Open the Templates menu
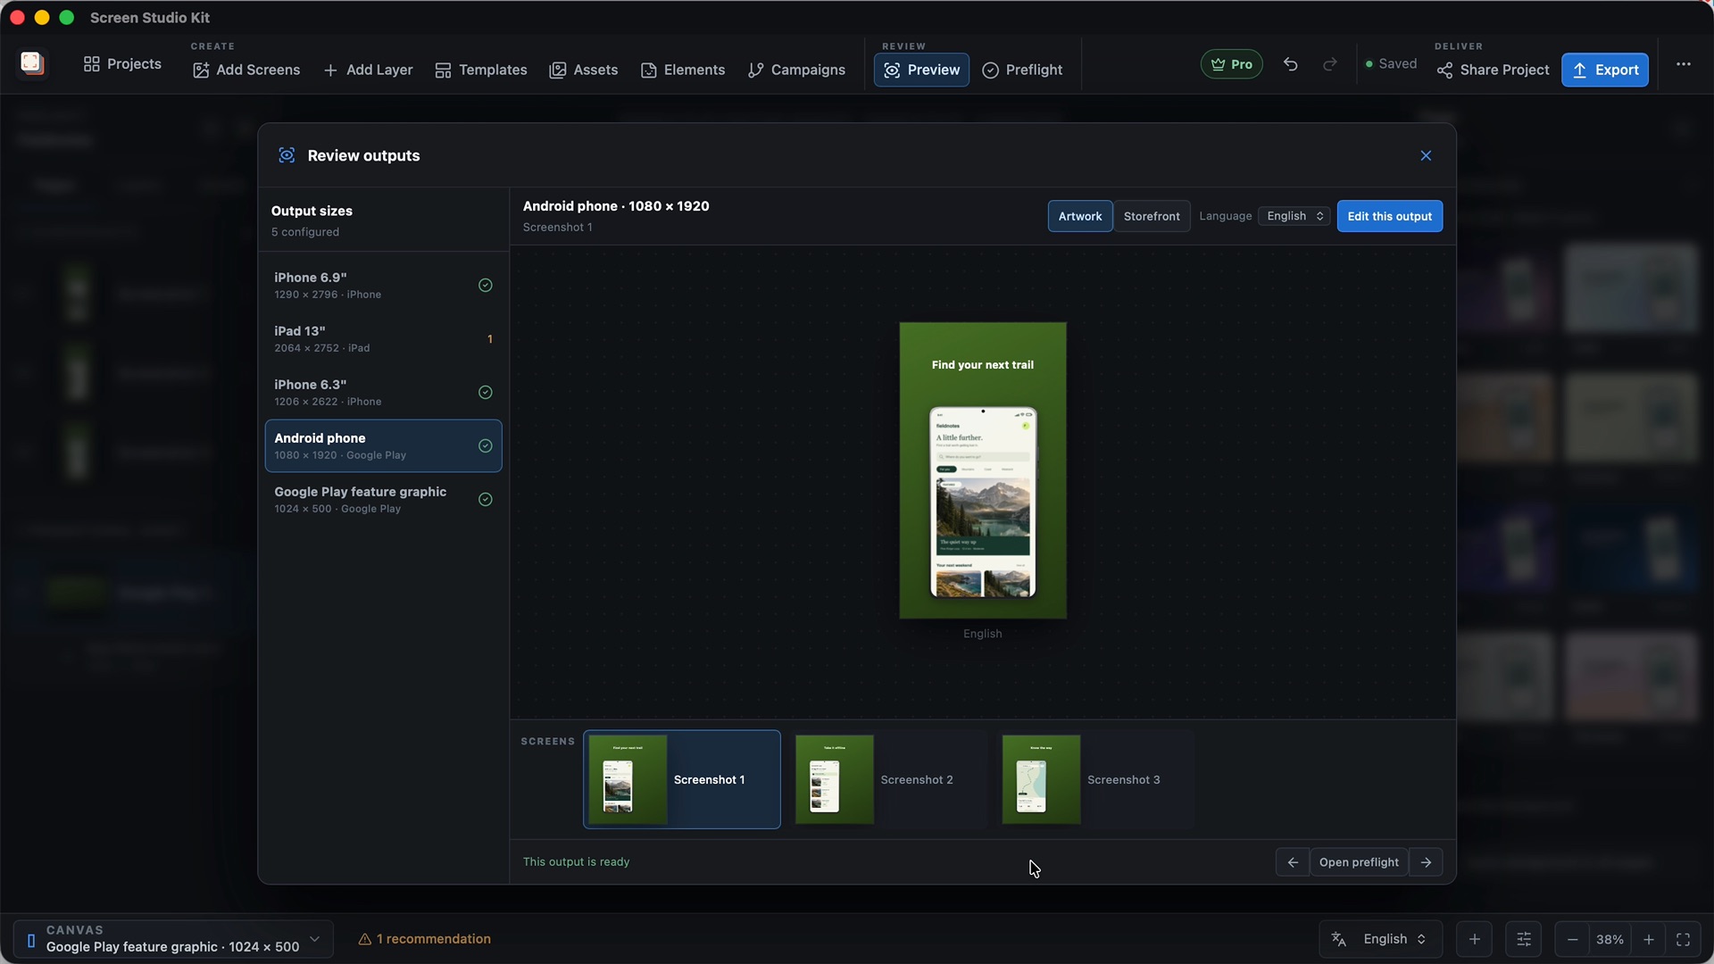Screen dimensions: 1714x964 (480, 70)
